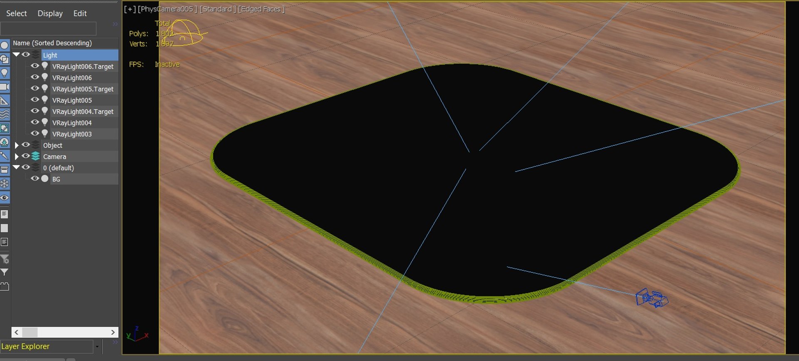Image resolution: width=799 pixels, height=361 pixels.
Task: Hide the Camera layer via eye icon
Action: (26, 156)
